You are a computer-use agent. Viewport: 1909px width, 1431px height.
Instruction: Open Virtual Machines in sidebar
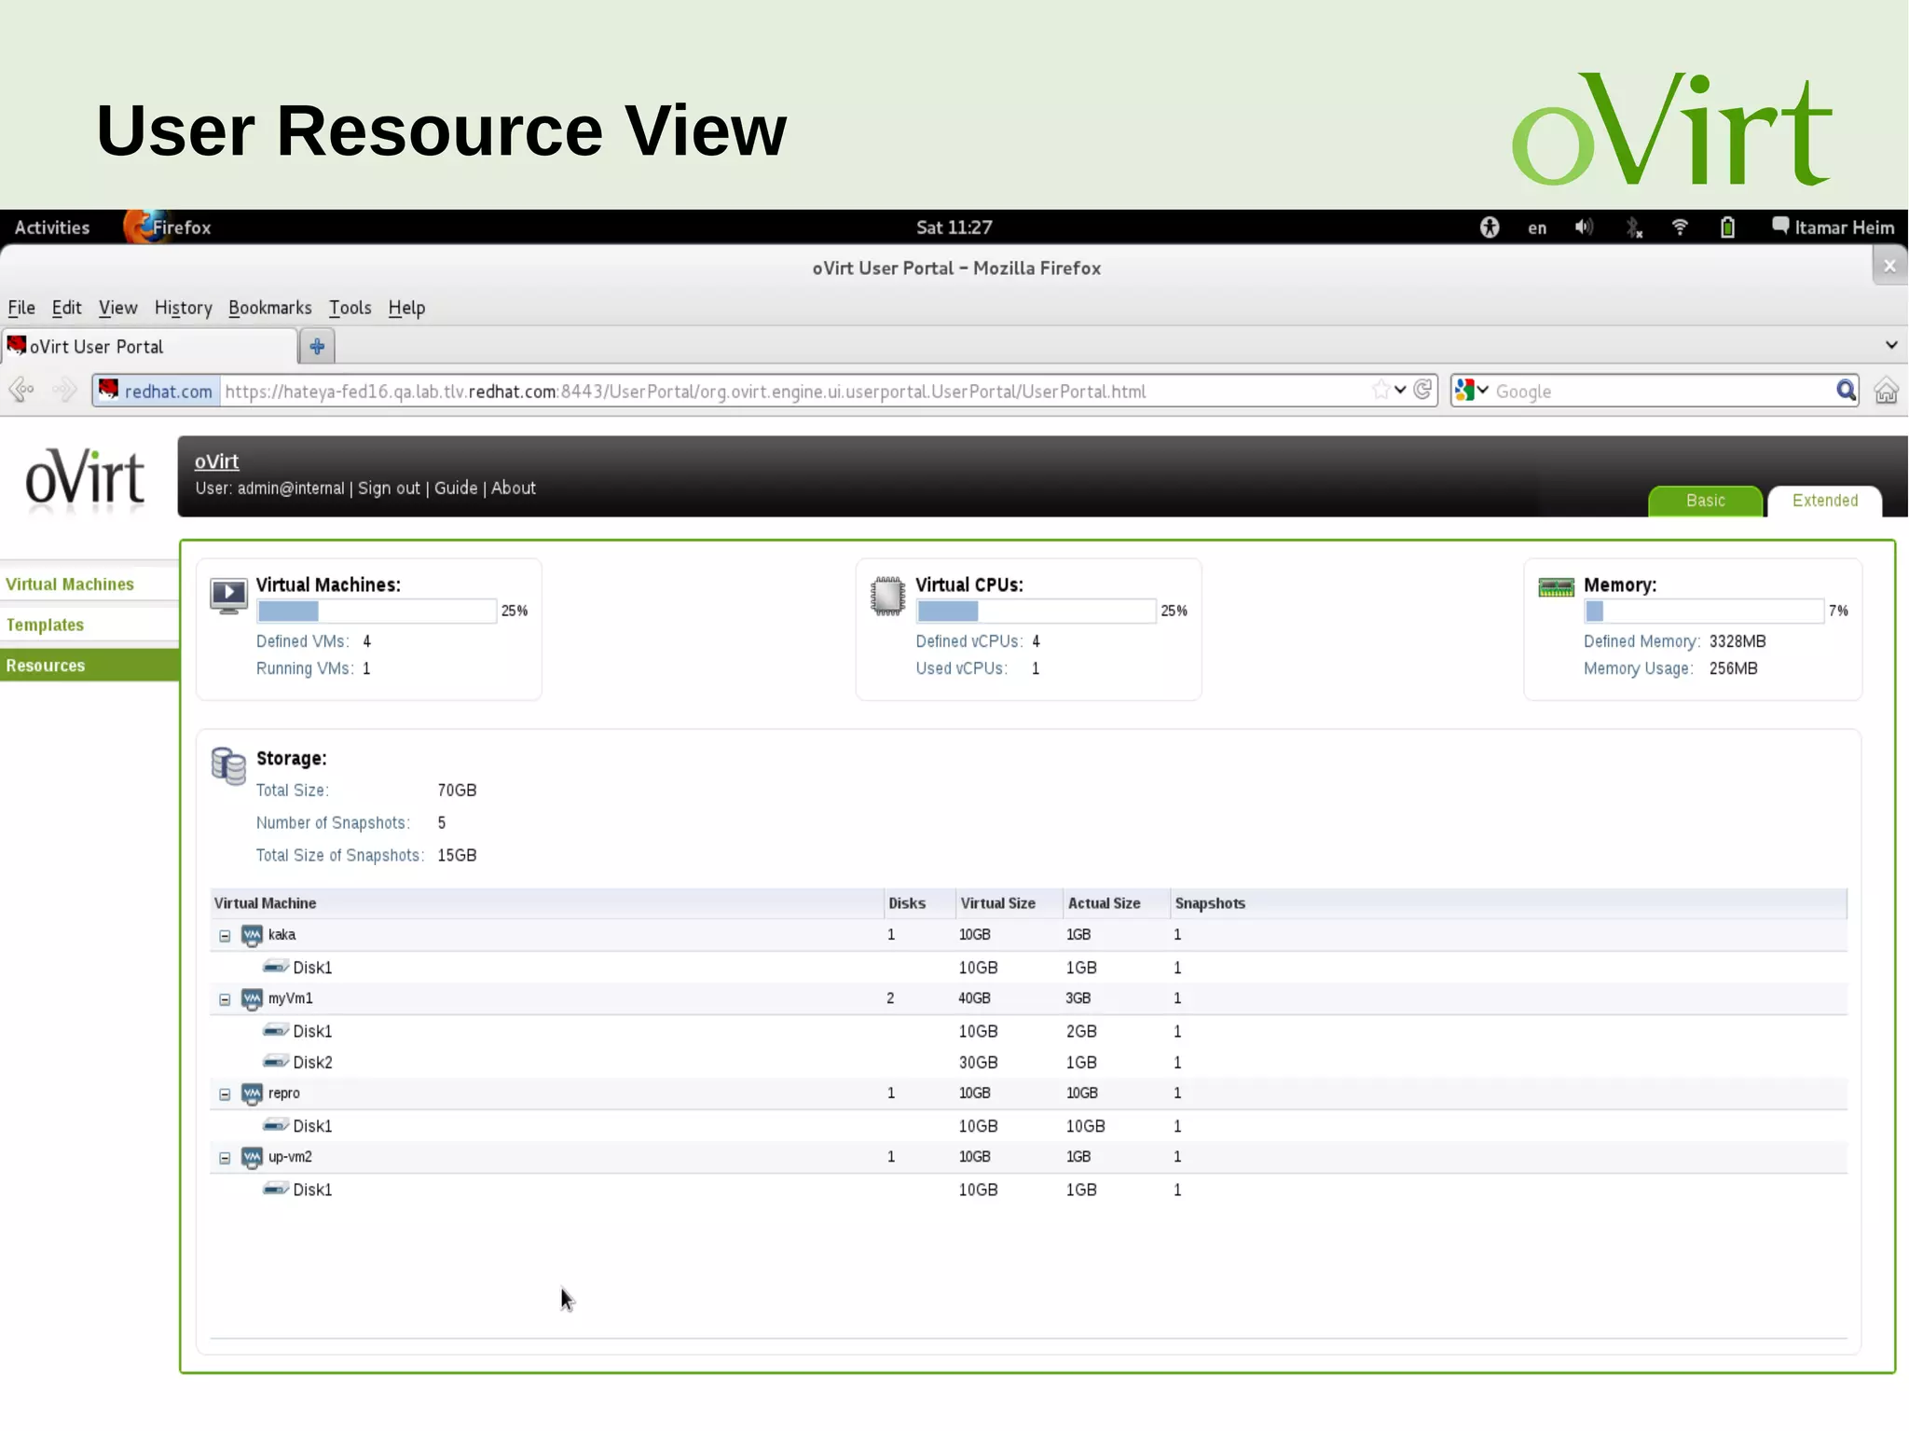[70, 585]
